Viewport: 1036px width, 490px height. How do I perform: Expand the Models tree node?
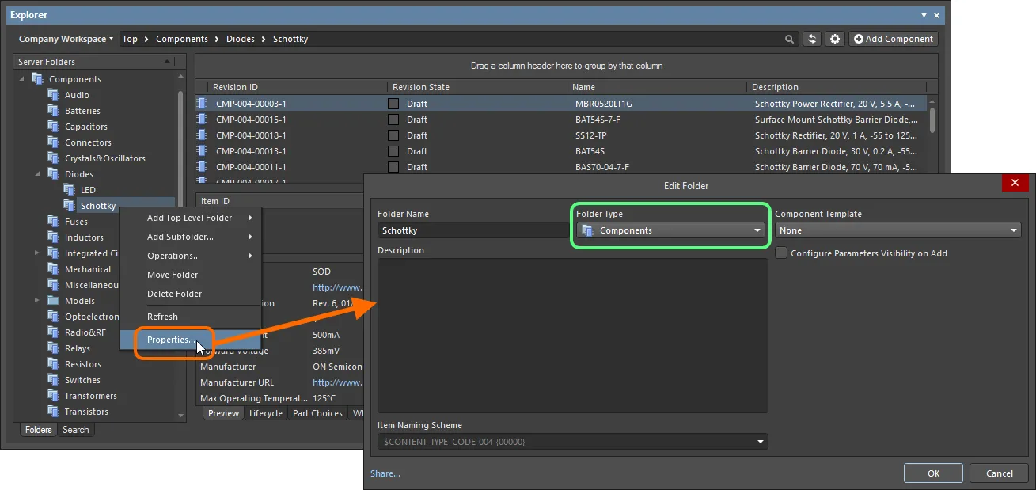click(x=36, y=300)
